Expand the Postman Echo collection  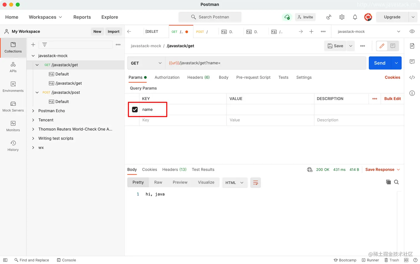pos(33,111)
